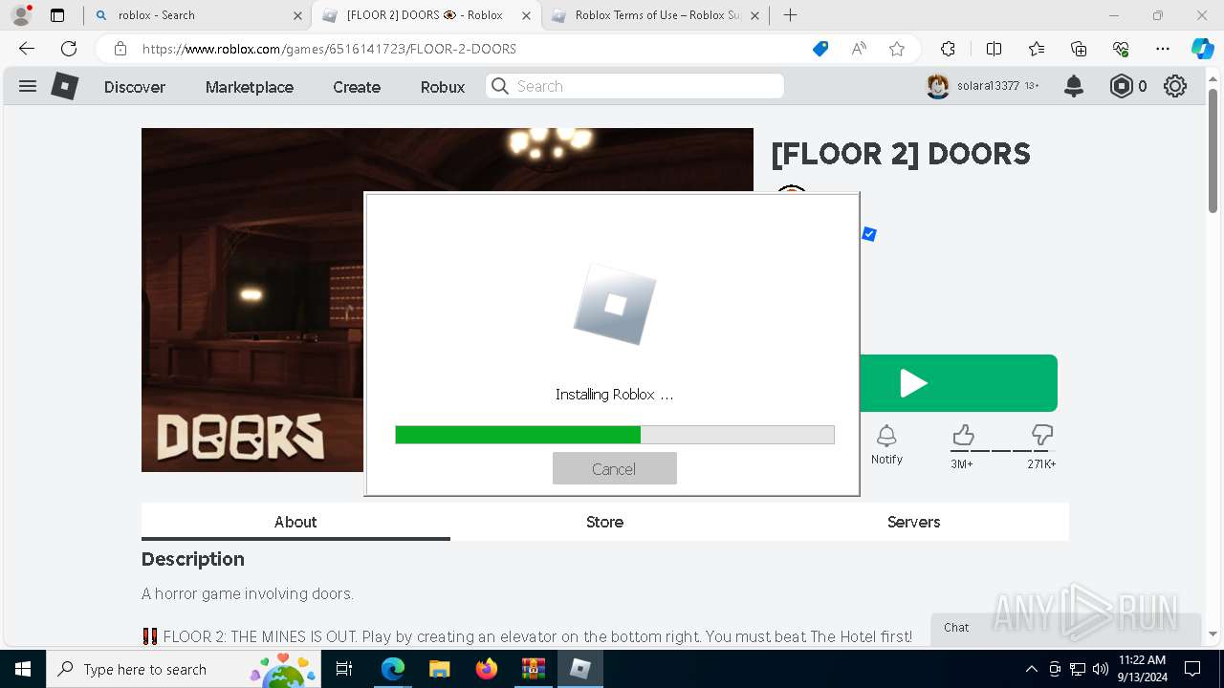The height and width of the screenshot is (688, 1224).
Task: Close the 'roblox - Search' tab
Action: (297, 15)
